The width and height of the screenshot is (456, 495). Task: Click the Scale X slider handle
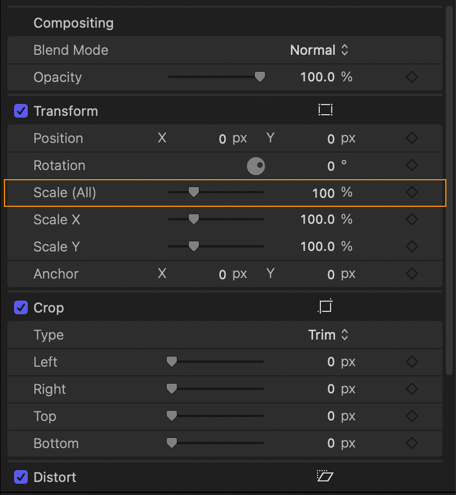194,219
